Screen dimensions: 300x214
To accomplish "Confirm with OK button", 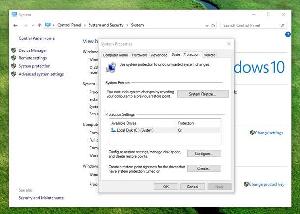I will tap(166, 187).
